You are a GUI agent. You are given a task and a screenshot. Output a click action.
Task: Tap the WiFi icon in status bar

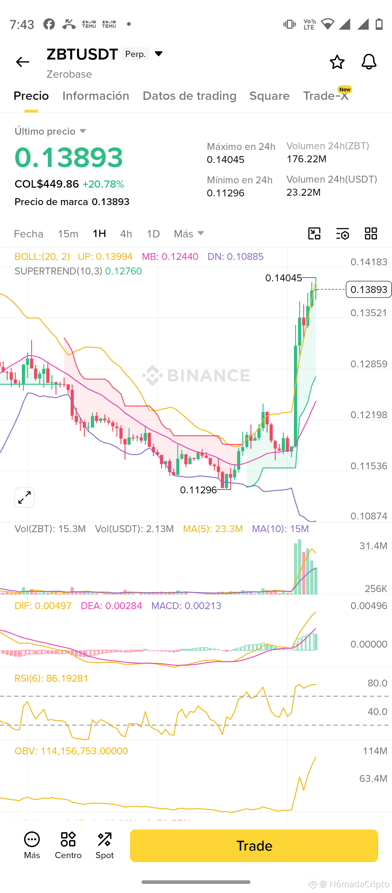pos(327,24)
